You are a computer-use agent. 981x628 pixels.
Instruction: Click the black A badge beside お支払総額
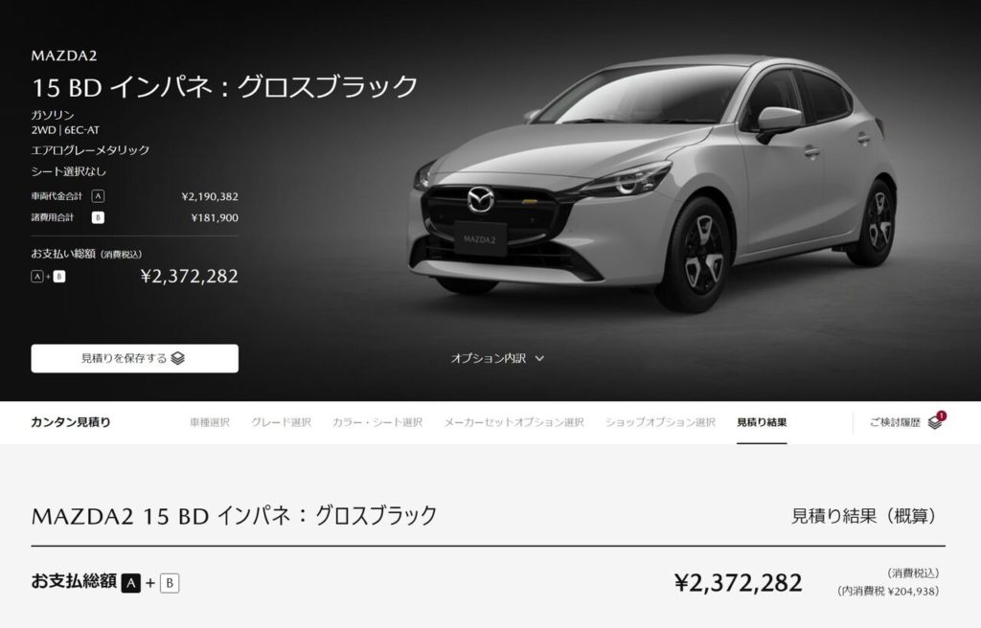[130, 583]
